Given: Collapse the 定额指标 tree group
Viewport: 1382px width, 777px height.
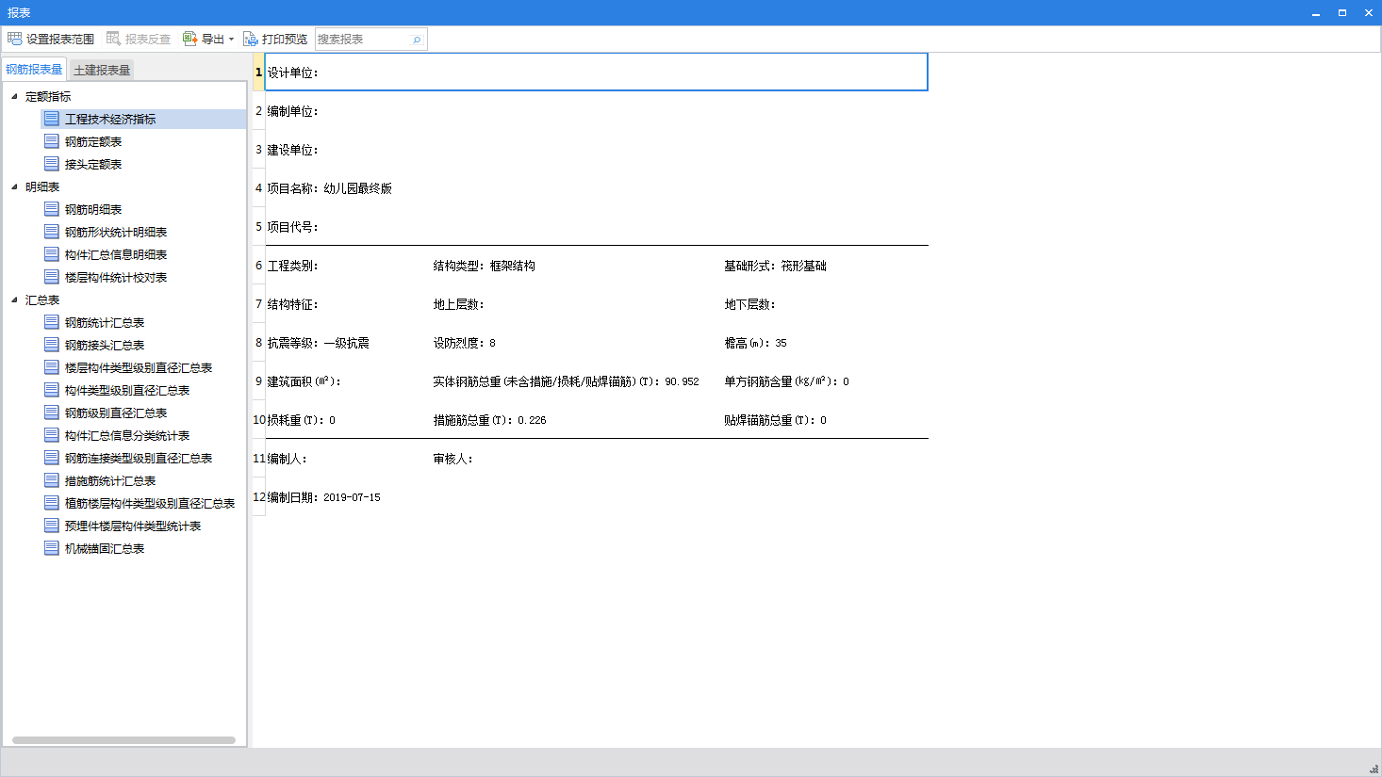Looking at the screenshot, I should [14, 96].
